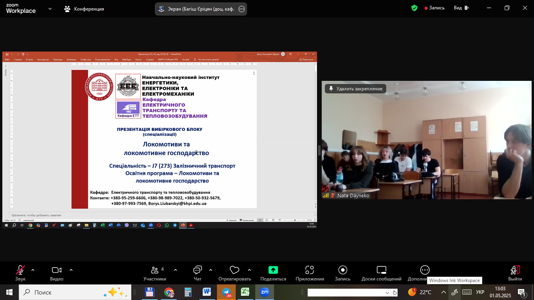Expand video options arrow next to Видео
534x300 pixels.
point(71,270)
